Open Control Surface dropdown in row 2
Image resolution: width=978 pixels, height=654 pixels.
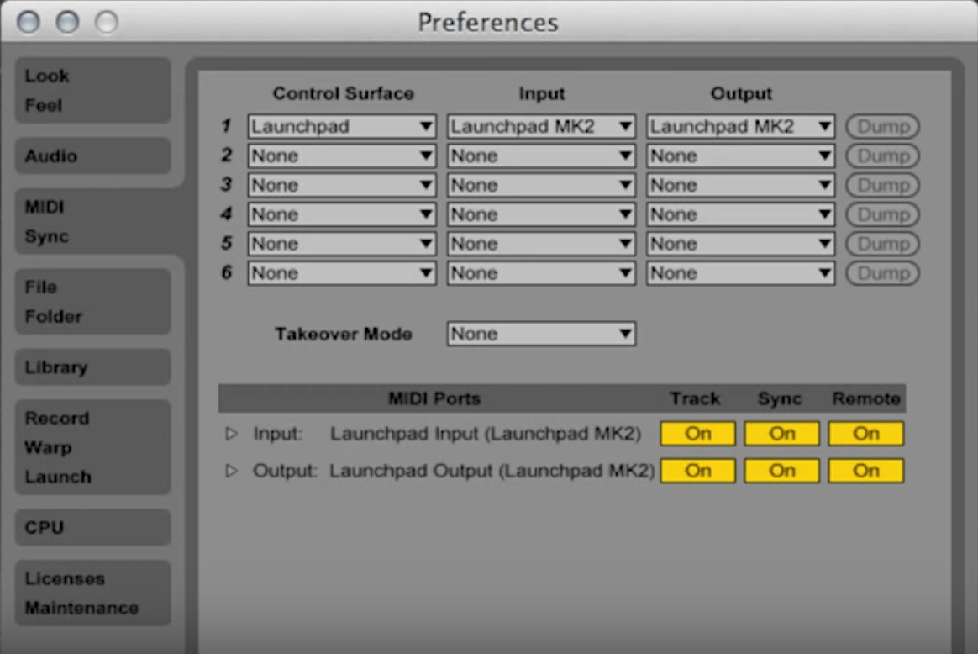342,156
